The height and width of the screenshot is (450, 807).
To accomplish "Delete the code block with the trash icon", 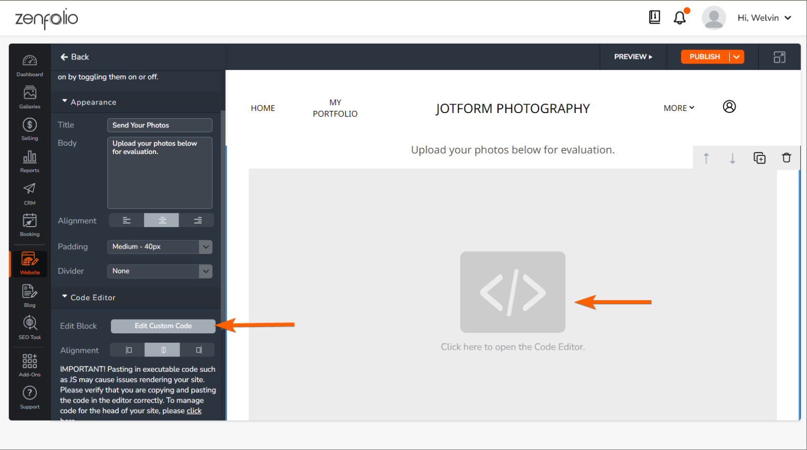I will (x=787, y=158).
